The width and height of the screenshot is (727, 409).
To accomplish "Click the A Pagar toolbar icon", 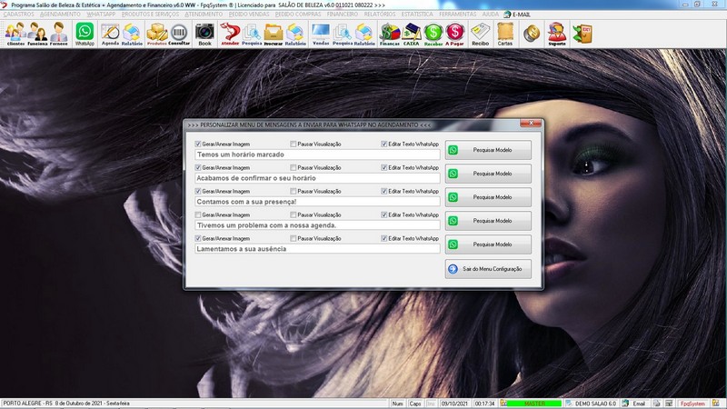I will point(454,34).
